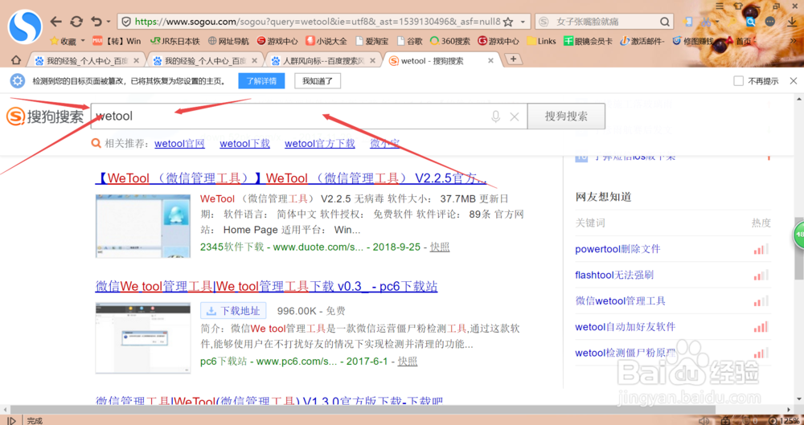The height and width of the screenshot is (425, 804).
Task: Clear the search query with X
Action: coord(515,116)
